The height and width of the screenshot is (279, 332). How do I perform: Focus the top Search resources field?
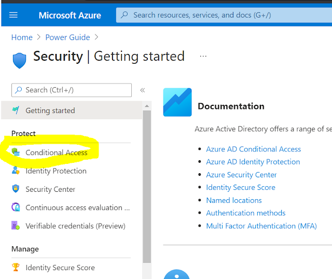coord(223,15)
